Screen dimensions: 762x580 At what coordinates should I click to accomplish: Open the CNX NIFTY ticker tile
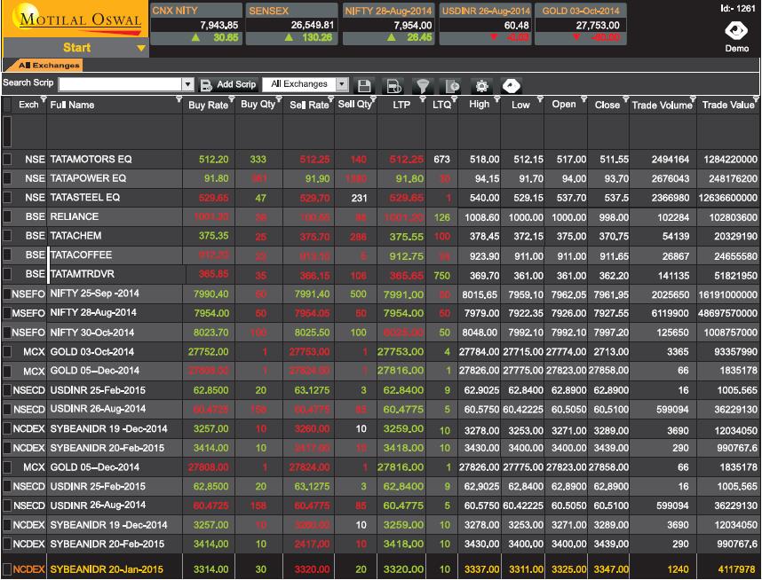(x=196, y=24)
